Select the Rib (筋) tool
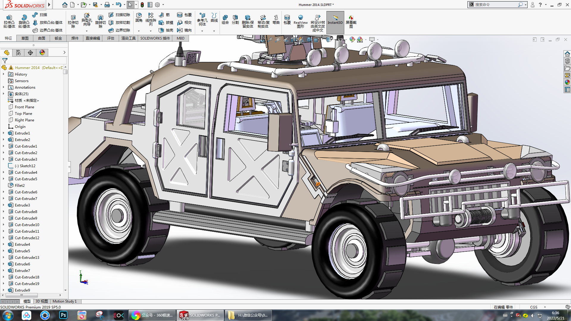This screenshot has width=571, height=321. click(x=164, y=15)
